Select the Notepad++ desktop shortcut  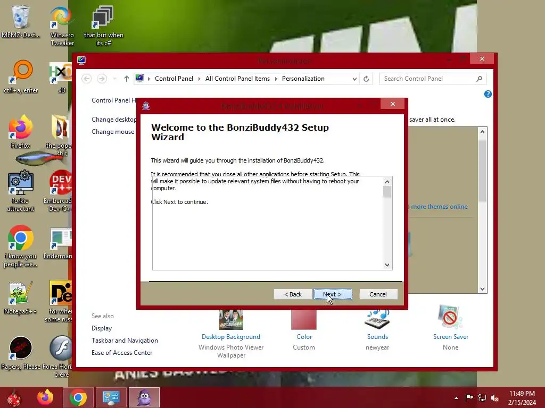[x=20, y=297]
